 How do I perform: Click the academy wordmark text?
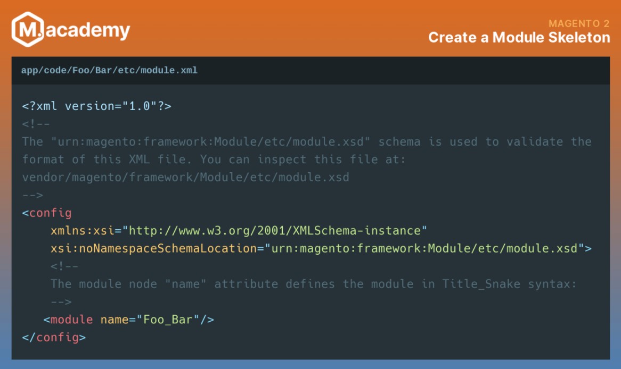coord(88,30)
